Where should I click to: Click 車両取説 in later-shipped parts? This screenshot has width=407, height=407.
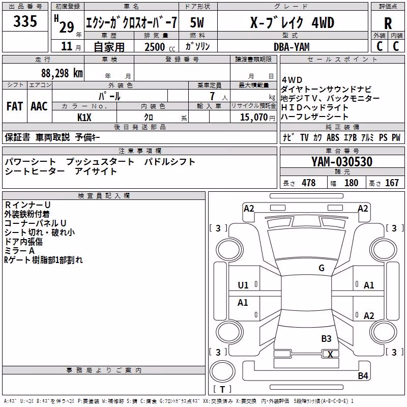click(53, 137)
